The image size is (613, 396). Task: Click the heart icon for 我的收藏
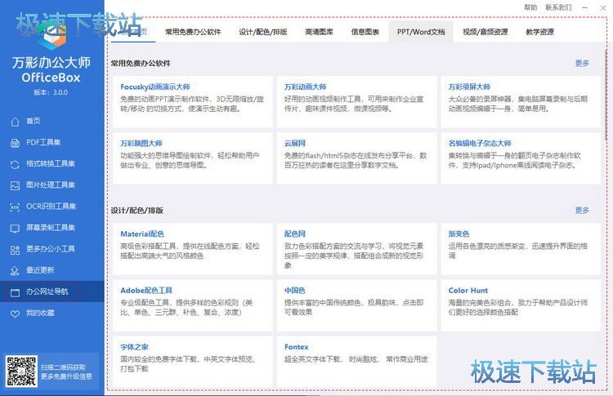[x=15, y=314]
